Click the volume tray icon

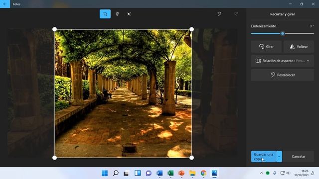[288, 173]
